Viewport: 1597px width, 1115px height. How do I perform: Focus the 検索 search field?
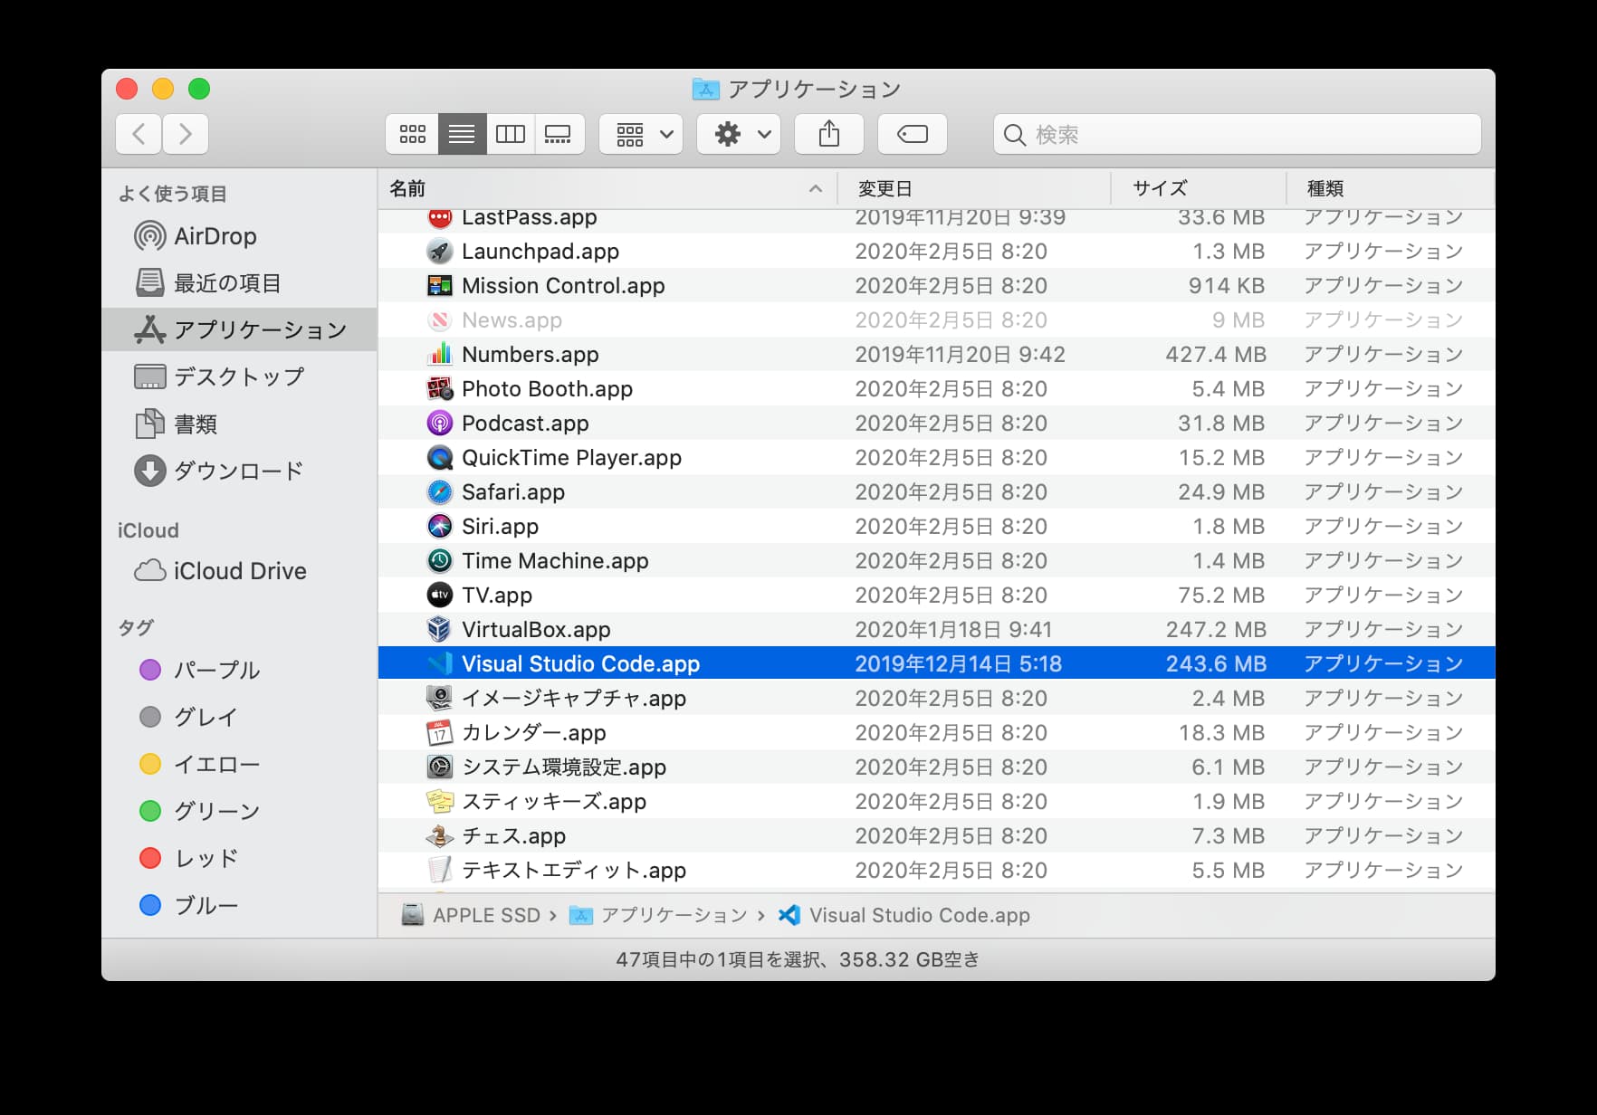(1237, 134)
